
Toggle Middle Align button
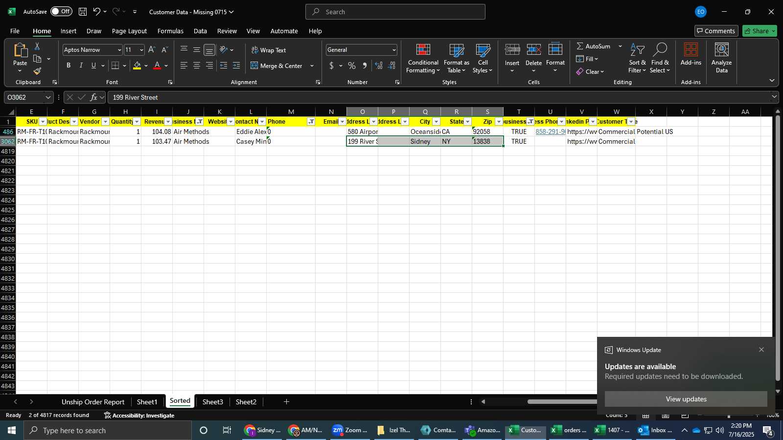coord(197,50)
